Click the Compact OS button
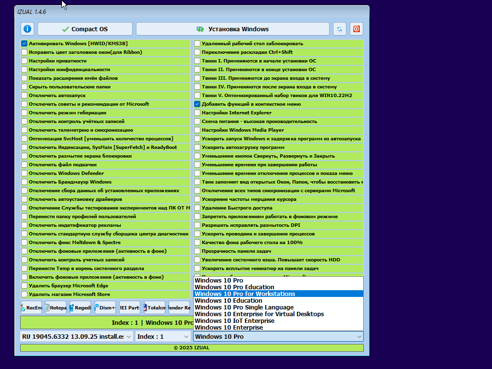The width and height of the screenshot is (492, 369). pos(85,29)
